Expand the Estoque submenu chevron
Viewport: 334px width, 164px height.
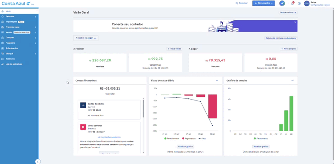(35, 54)
